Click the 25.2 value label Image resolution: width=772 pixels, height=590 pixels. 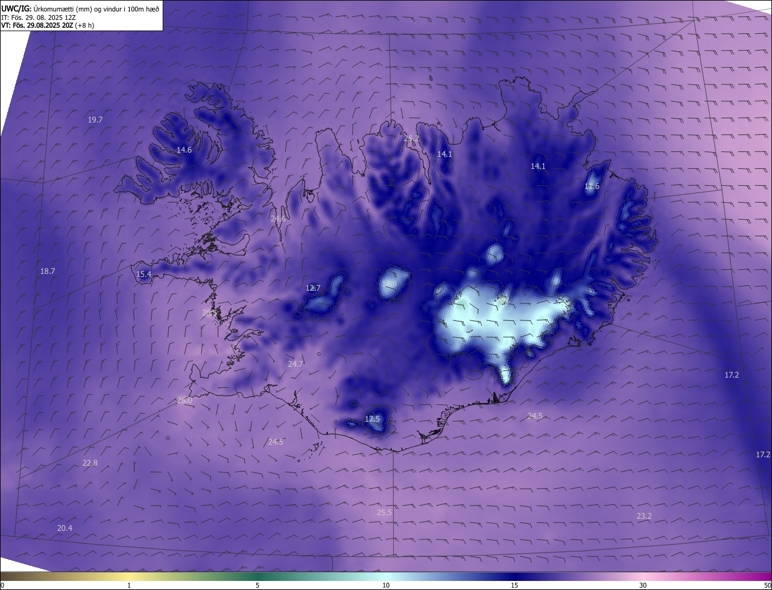point(411,139)
